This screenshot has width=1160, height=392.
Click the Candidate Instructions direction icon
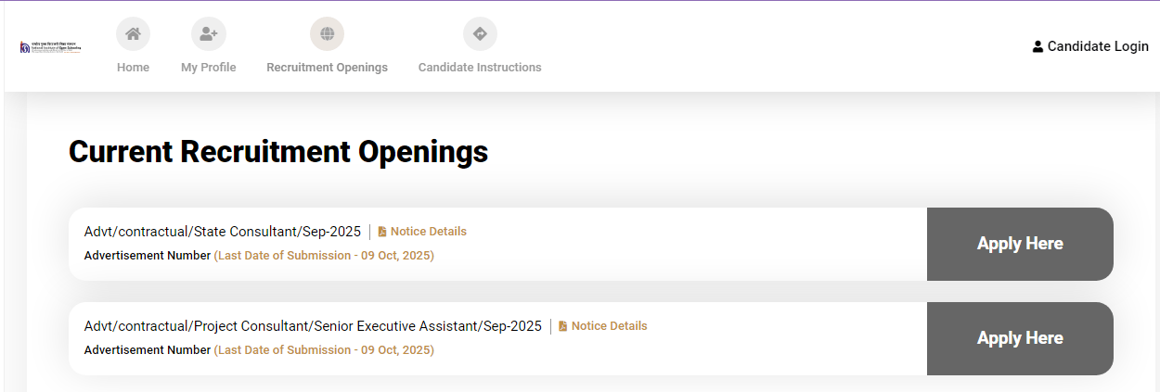pyautogui.click(x=480, y=34)
